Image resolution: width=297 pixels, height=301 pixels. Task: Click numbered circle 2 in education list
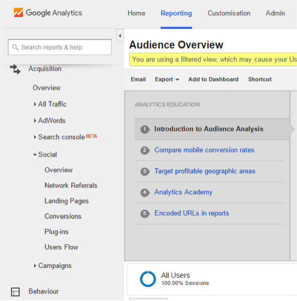145,150
